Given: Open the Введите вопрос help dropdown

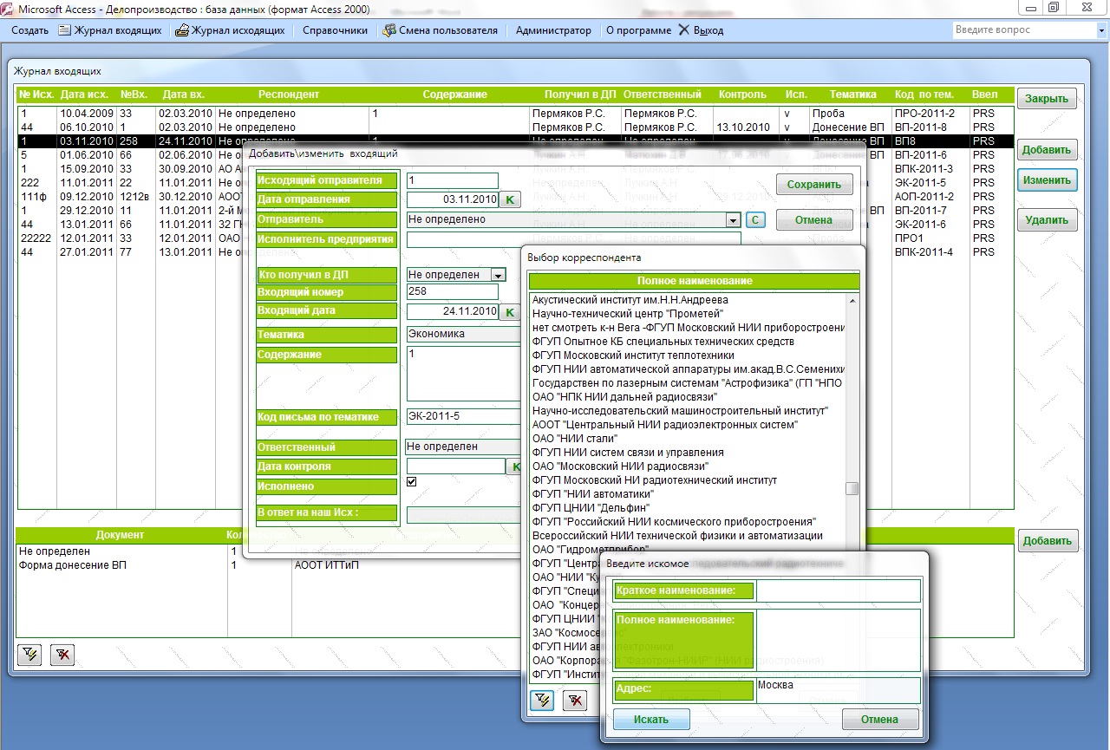Looking at the screenshot, I should [x=1101, y=30].
